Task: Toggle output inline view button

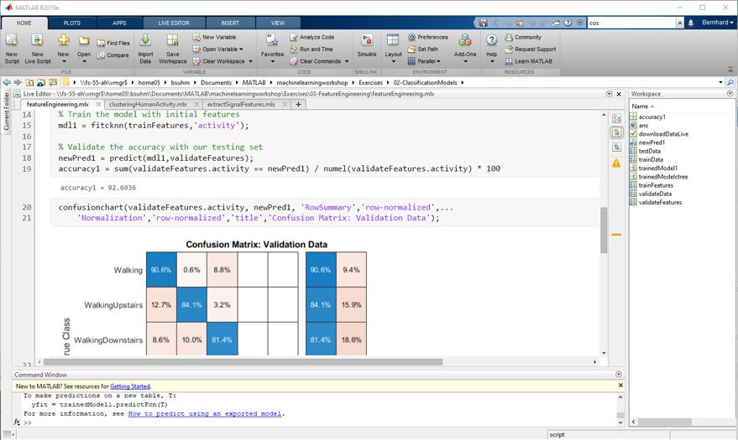Action: pos(615,132)
